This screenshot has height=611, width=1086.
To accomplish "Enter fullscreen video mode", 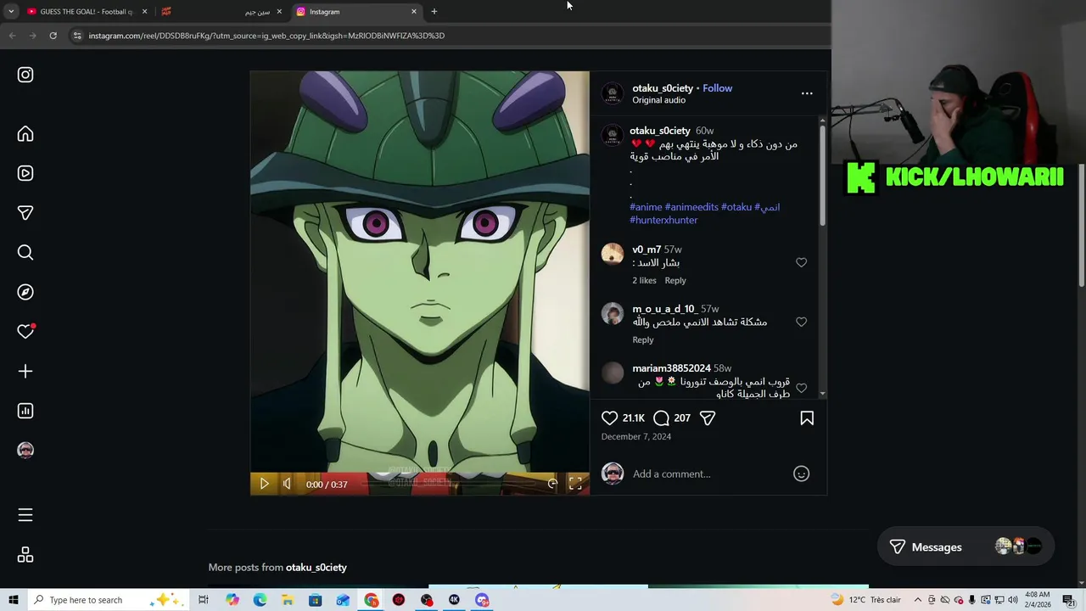I will click(x=575, y=484).
